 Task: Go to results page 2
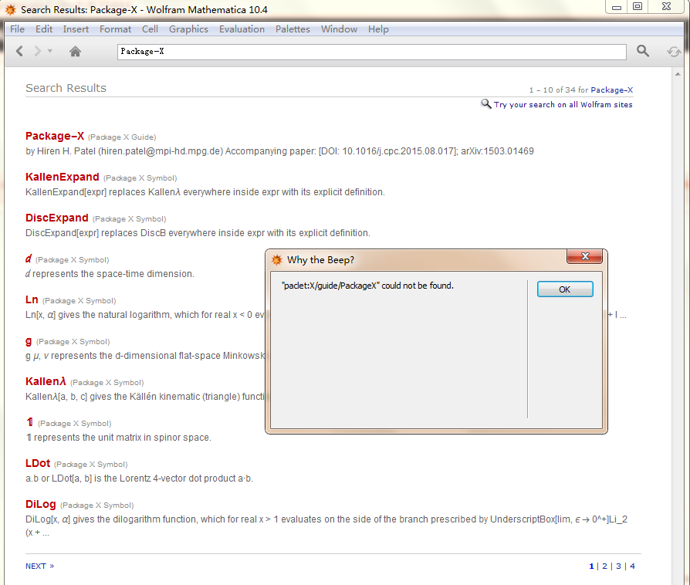[x=604, y=566]
